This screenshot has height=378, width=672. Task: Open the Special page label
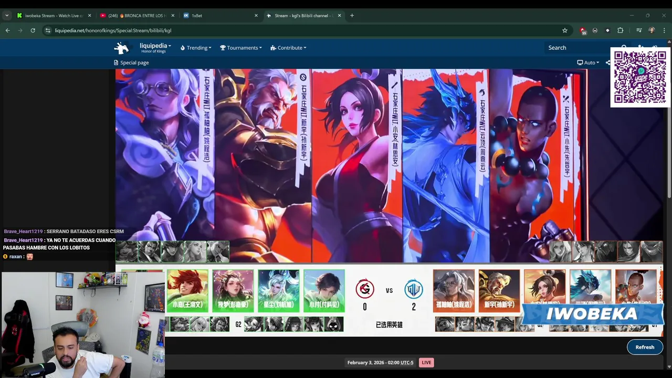click(x=131, y=62)
